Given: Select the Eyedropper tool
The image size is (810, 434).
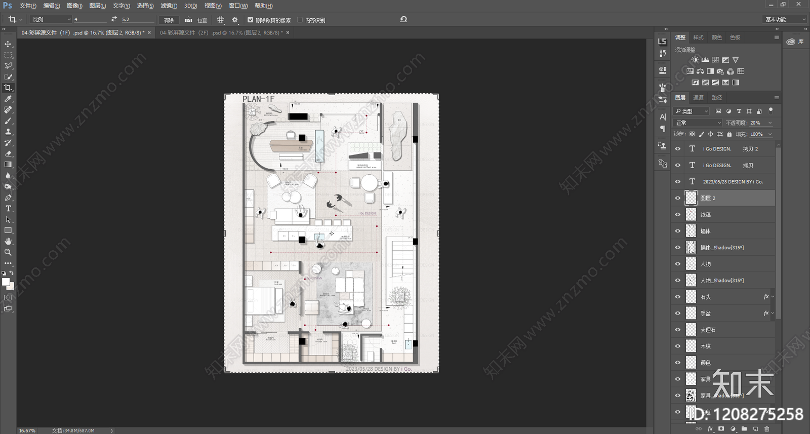Looking at the screenshot, I should point(8,99).
